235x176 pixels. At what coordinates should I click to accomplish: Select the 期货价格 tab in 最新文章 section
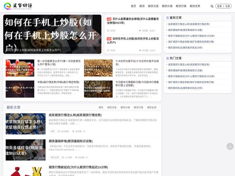point(125,108)
